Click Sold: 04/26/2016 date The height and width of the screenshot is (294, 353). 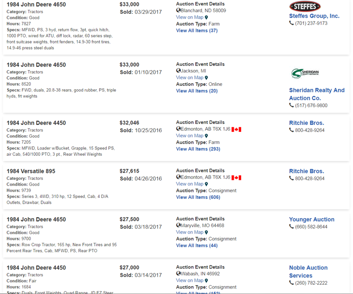141,178
